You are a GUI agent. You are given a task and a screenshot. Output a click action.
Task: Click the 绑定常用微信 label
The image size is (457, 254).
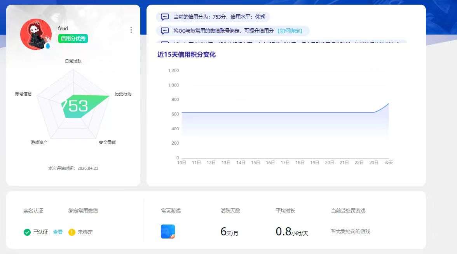(x=83, y=211)
